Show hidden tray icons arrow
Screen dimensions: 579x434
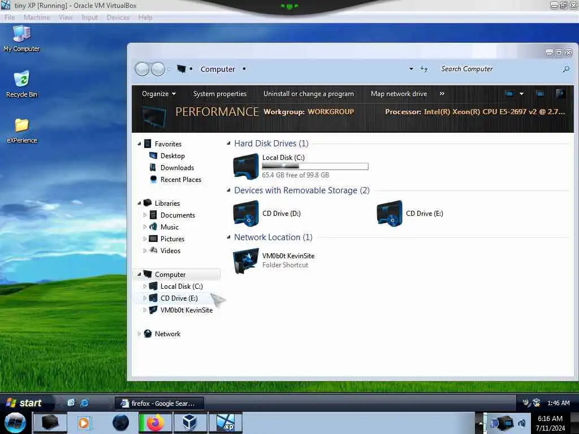pyautogui.click(x=481, y=423)
